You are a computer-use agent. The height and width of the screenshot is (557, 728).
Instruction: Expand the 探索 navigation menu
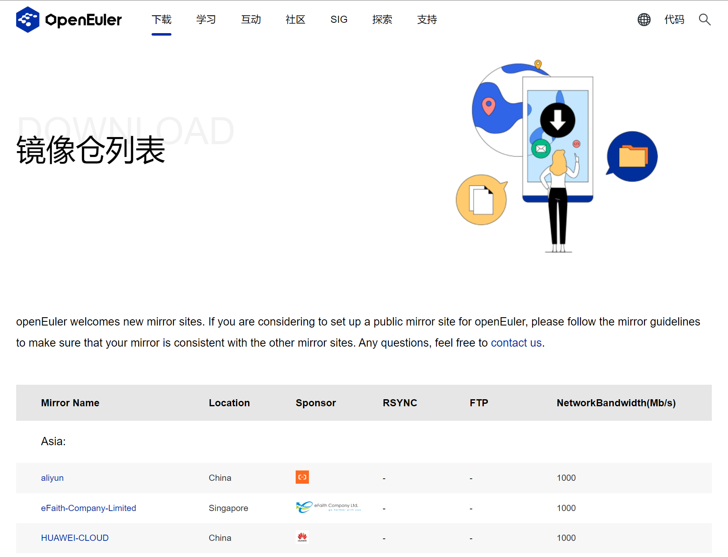382,19
